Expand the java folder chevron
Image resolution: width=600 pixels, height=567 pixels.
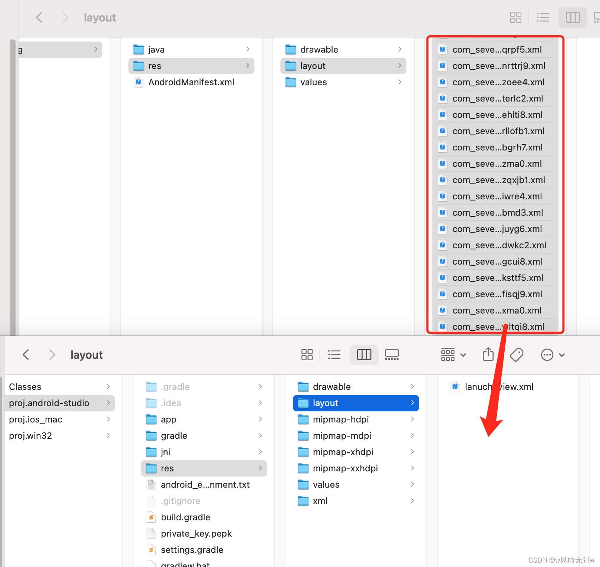point(248,49)
